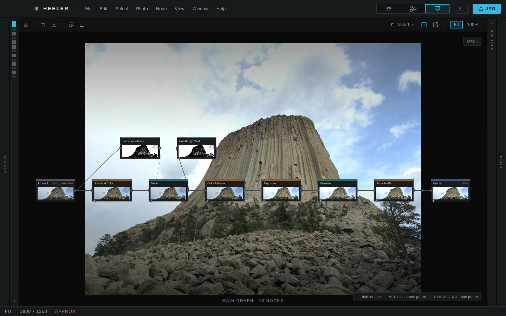The image size is (506, 316).
Task: Export the photo with the JPG button
Action: [x=487, y=9]
